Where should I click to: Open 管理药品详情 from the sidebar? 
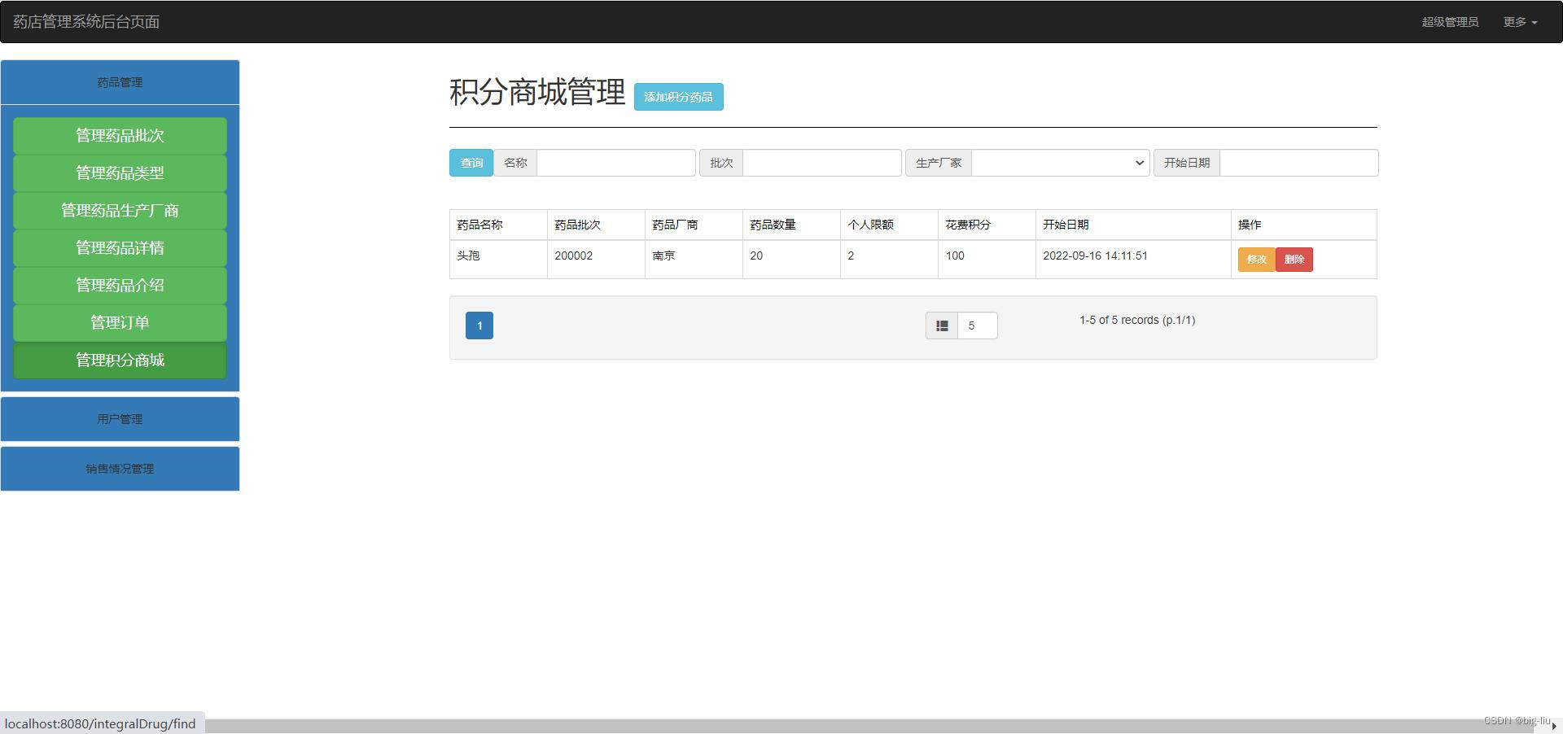pos(119,247)
